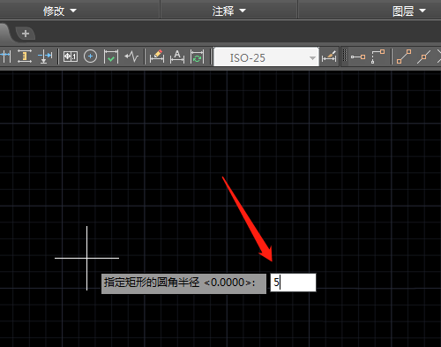The height and width of the screenshot is (347, 441).
Task: Click the fillet radius input field
Action: click(x=293, y=283)
